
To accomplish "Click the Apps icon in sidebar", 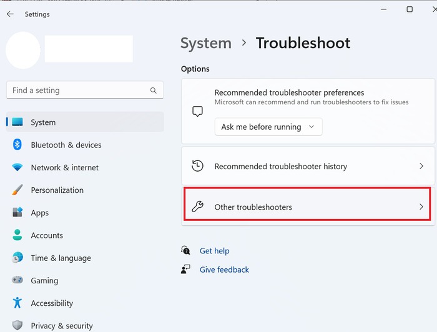I will (x=17, y=212).
